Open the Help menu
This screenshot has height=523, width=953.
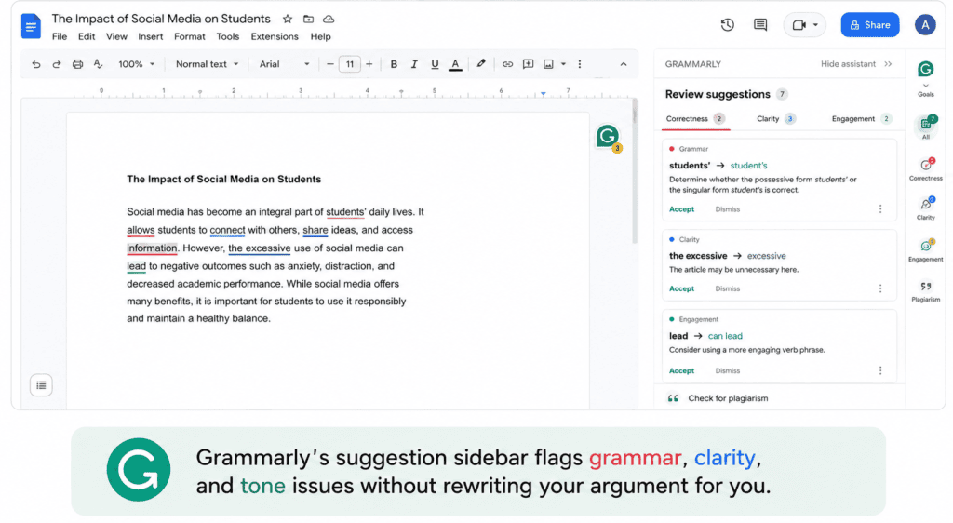coord(320,36)
